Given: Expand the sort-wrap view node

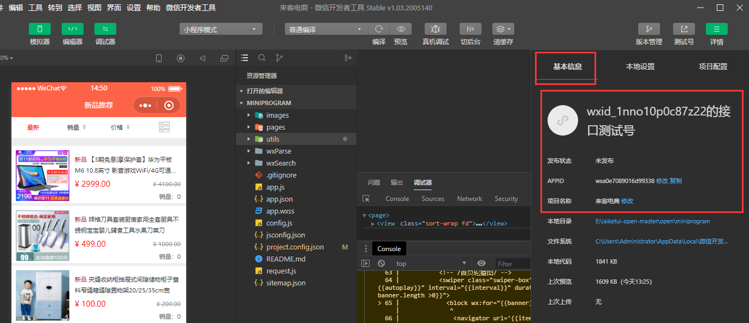Looking at the screenshot, I should tap(373, 224).
